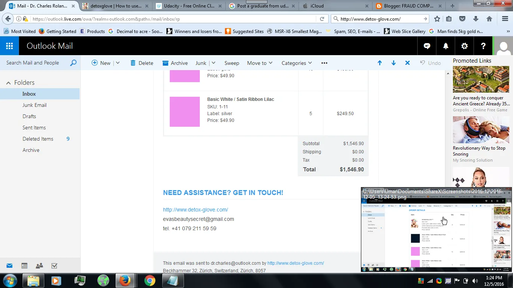Image resolution: width=513 pixels, height=288 pixels.
Task: Open the People icon at bottom left
Action: click(x=39, y=266)
